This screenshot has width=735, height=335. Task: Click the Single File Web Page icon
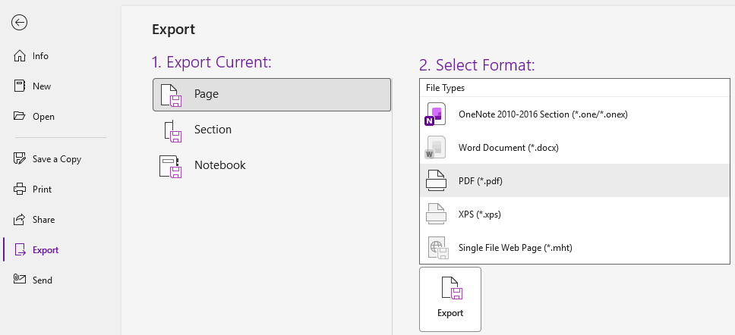coord(438,248)
